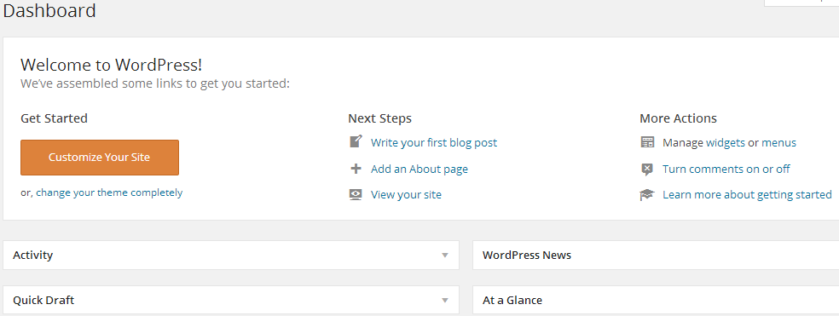The height and width of the screenshot is (316, 839).
Task: Click the pencil icon beside Write your first blog post
Action: point(356,141)
